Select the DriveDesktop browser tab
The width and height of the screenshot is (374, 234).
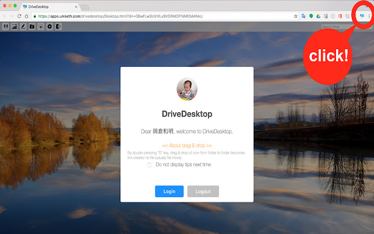click(x=50, y=6)
